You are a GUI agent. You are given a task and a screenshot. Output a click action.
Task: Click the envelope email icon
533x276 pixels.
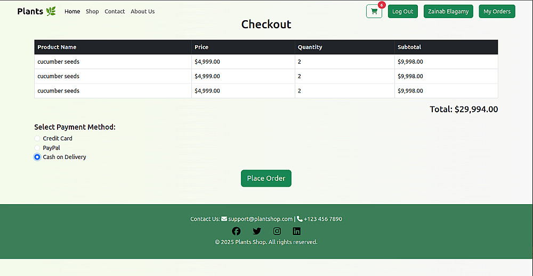tap(224, 219)
